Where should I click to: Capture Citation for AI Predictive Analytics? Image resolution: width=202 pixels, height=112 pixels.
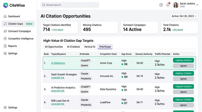click(x=183, y=87)
